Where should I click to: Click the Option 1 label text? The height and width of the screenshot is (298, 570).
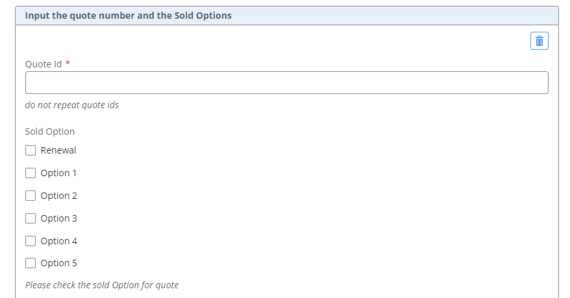coord(58,173)
